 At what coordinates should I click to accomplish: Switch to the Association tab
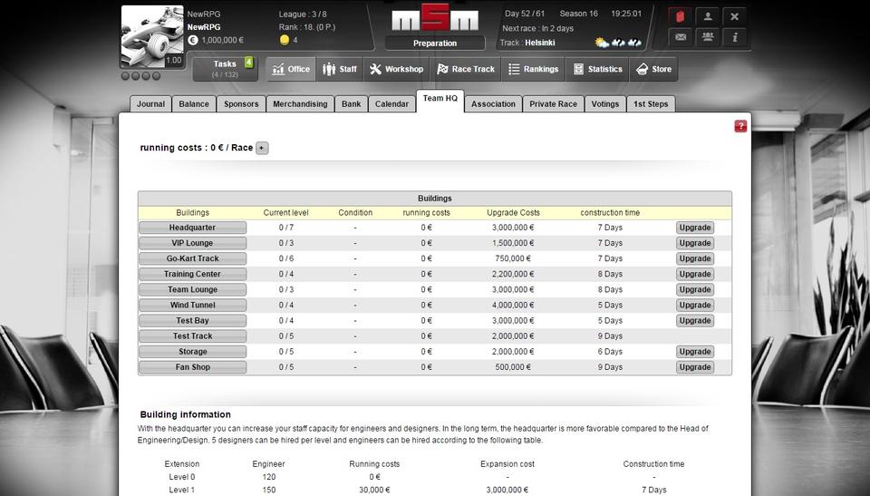tap(493, 104)
